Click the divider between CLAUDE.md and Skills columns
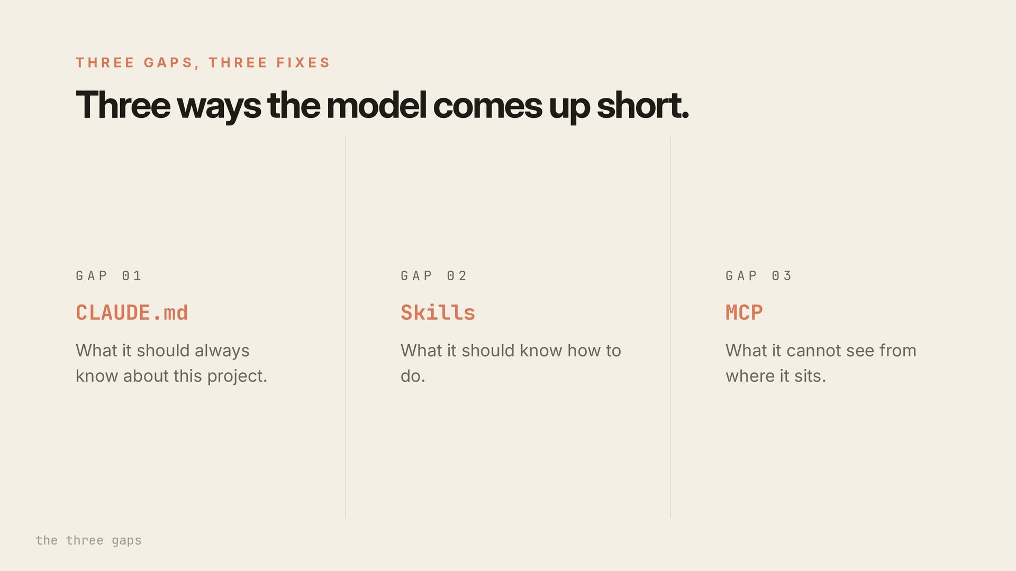The width and height of the screenshot is (1016, 571). 346,327
